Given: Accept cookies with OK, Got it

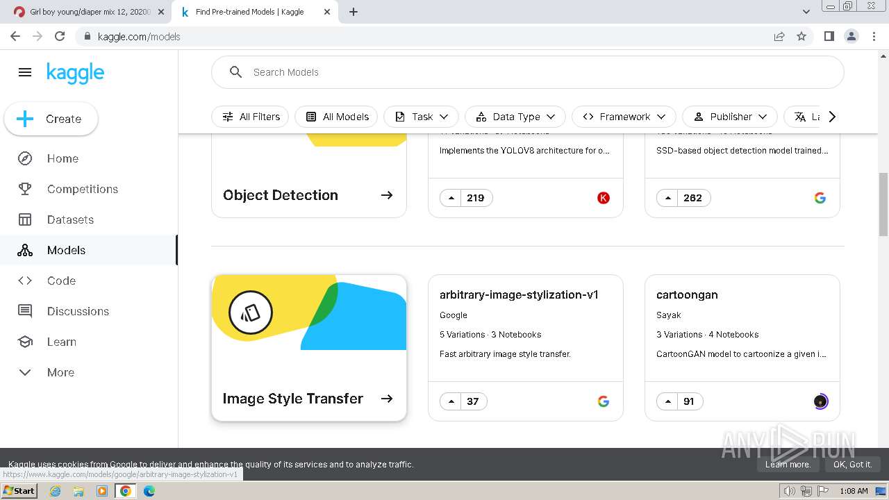Looking at the screenshot, I should [x=852, y=465].
